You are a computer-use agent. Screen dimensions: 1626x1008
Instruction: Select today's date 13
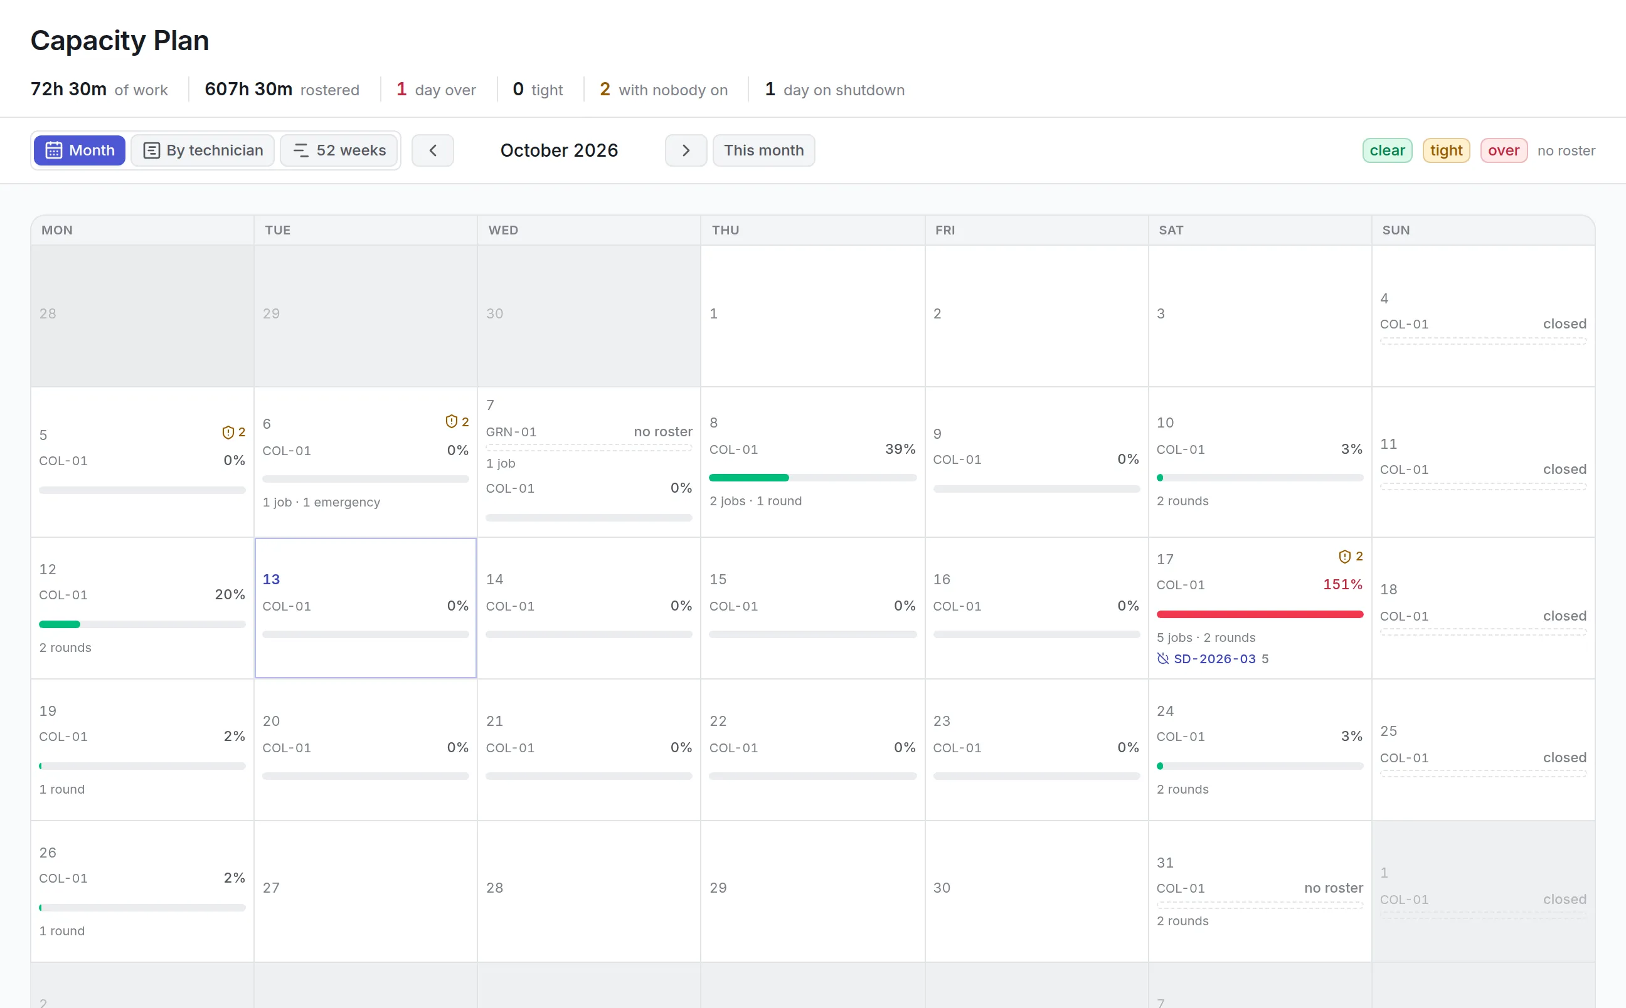click(x=271, y=579)
